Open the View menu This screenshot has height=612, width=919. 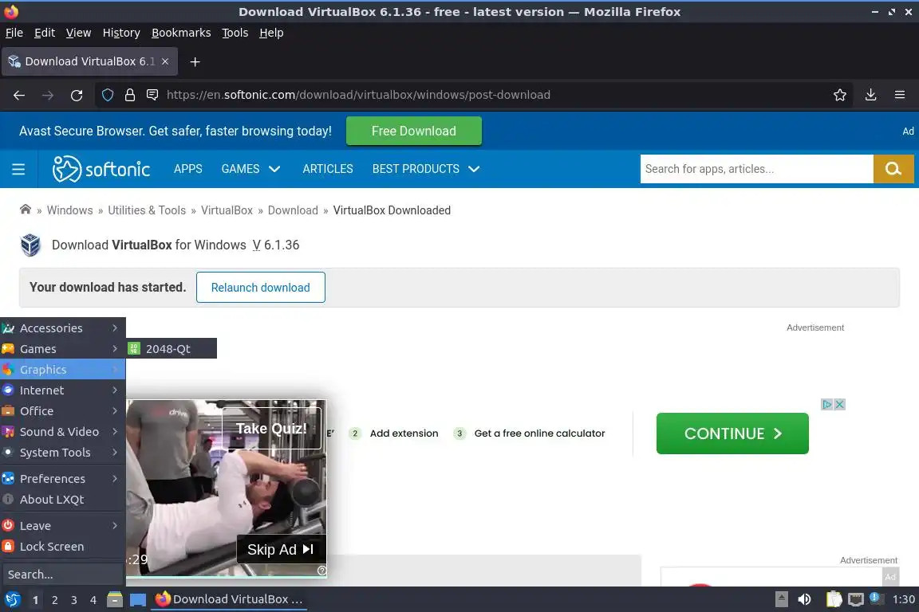coord(78,33)
